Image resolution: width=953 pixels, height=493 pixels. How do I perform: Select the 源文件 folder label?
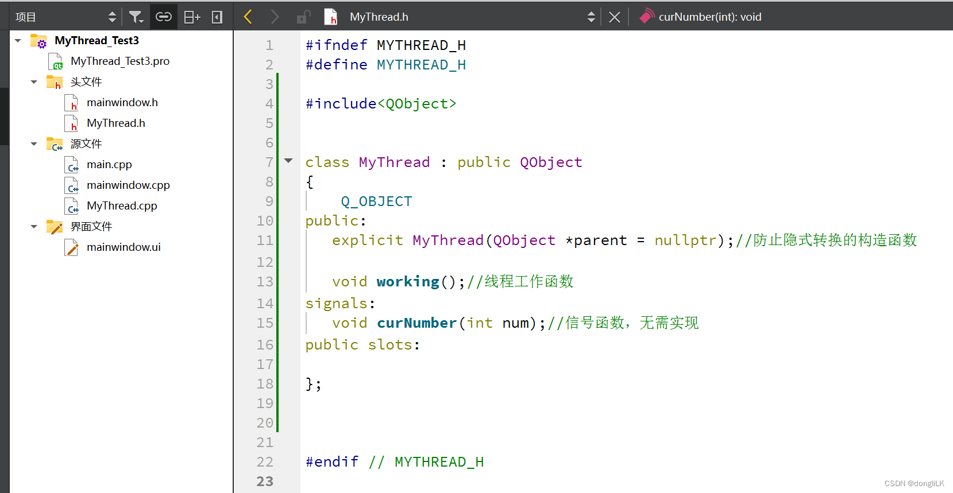click(x=86, y=144)
